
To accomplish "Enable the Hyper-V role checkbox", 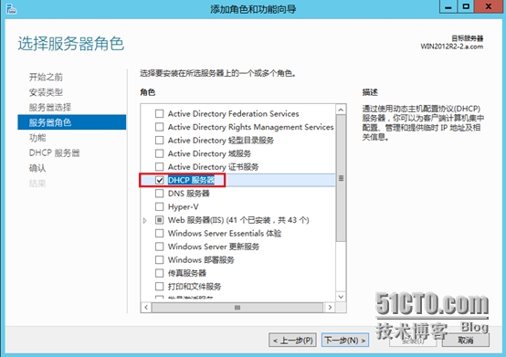I will [x=160, y=206].
